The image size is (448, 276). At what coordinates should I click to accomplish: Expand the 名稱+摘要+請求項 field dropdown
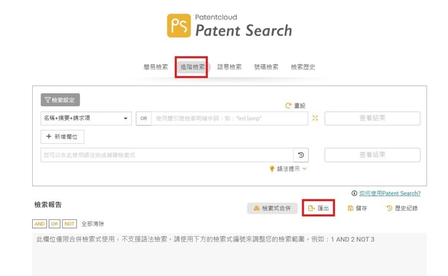pos(86,118)
